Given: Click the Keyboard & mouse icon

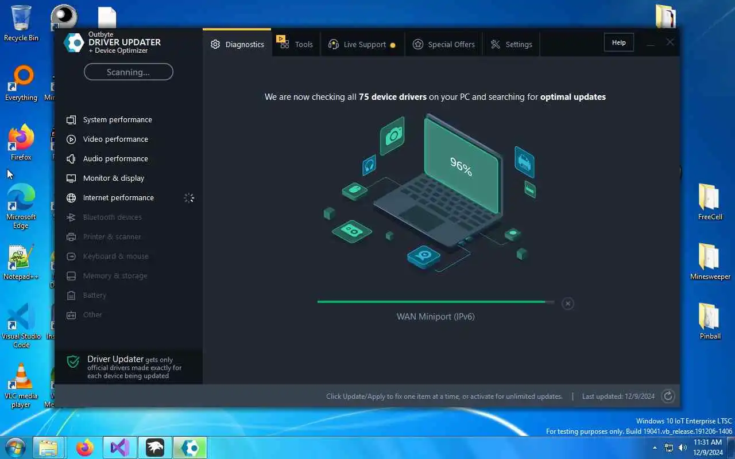Looking at the screenshot, I should coord(71,256).
